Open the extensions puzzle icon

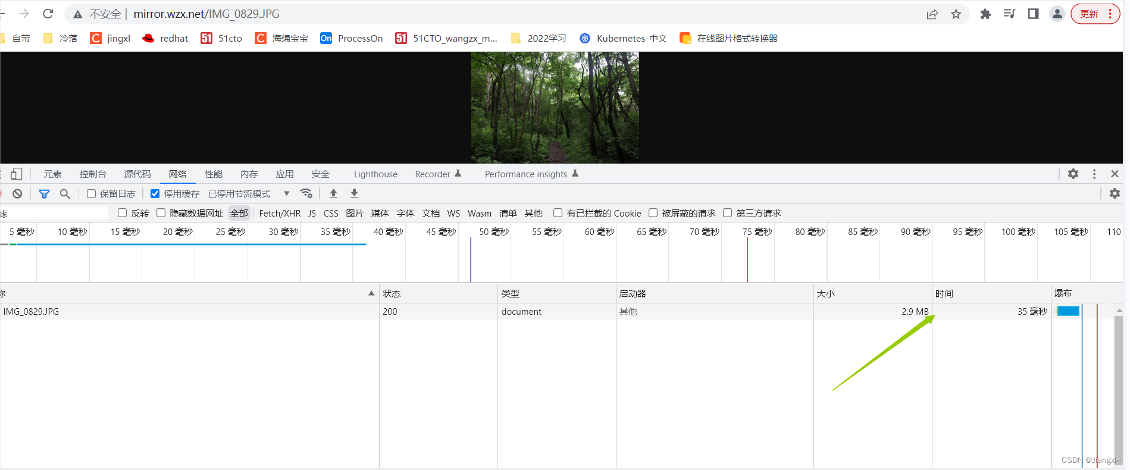[x=986, y=14]
